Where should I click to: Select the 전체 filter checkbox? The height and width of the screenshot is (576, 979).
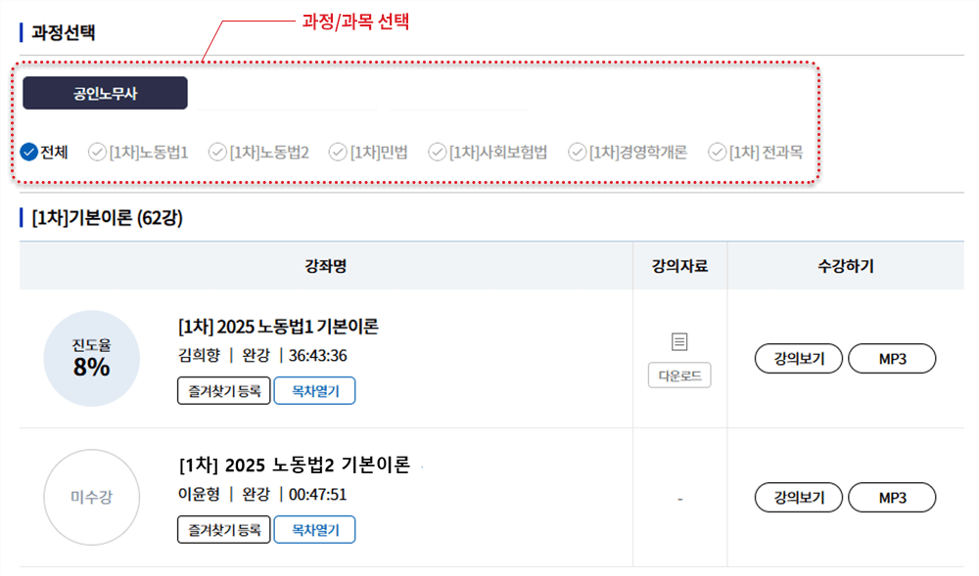click(x=29, y=153)
